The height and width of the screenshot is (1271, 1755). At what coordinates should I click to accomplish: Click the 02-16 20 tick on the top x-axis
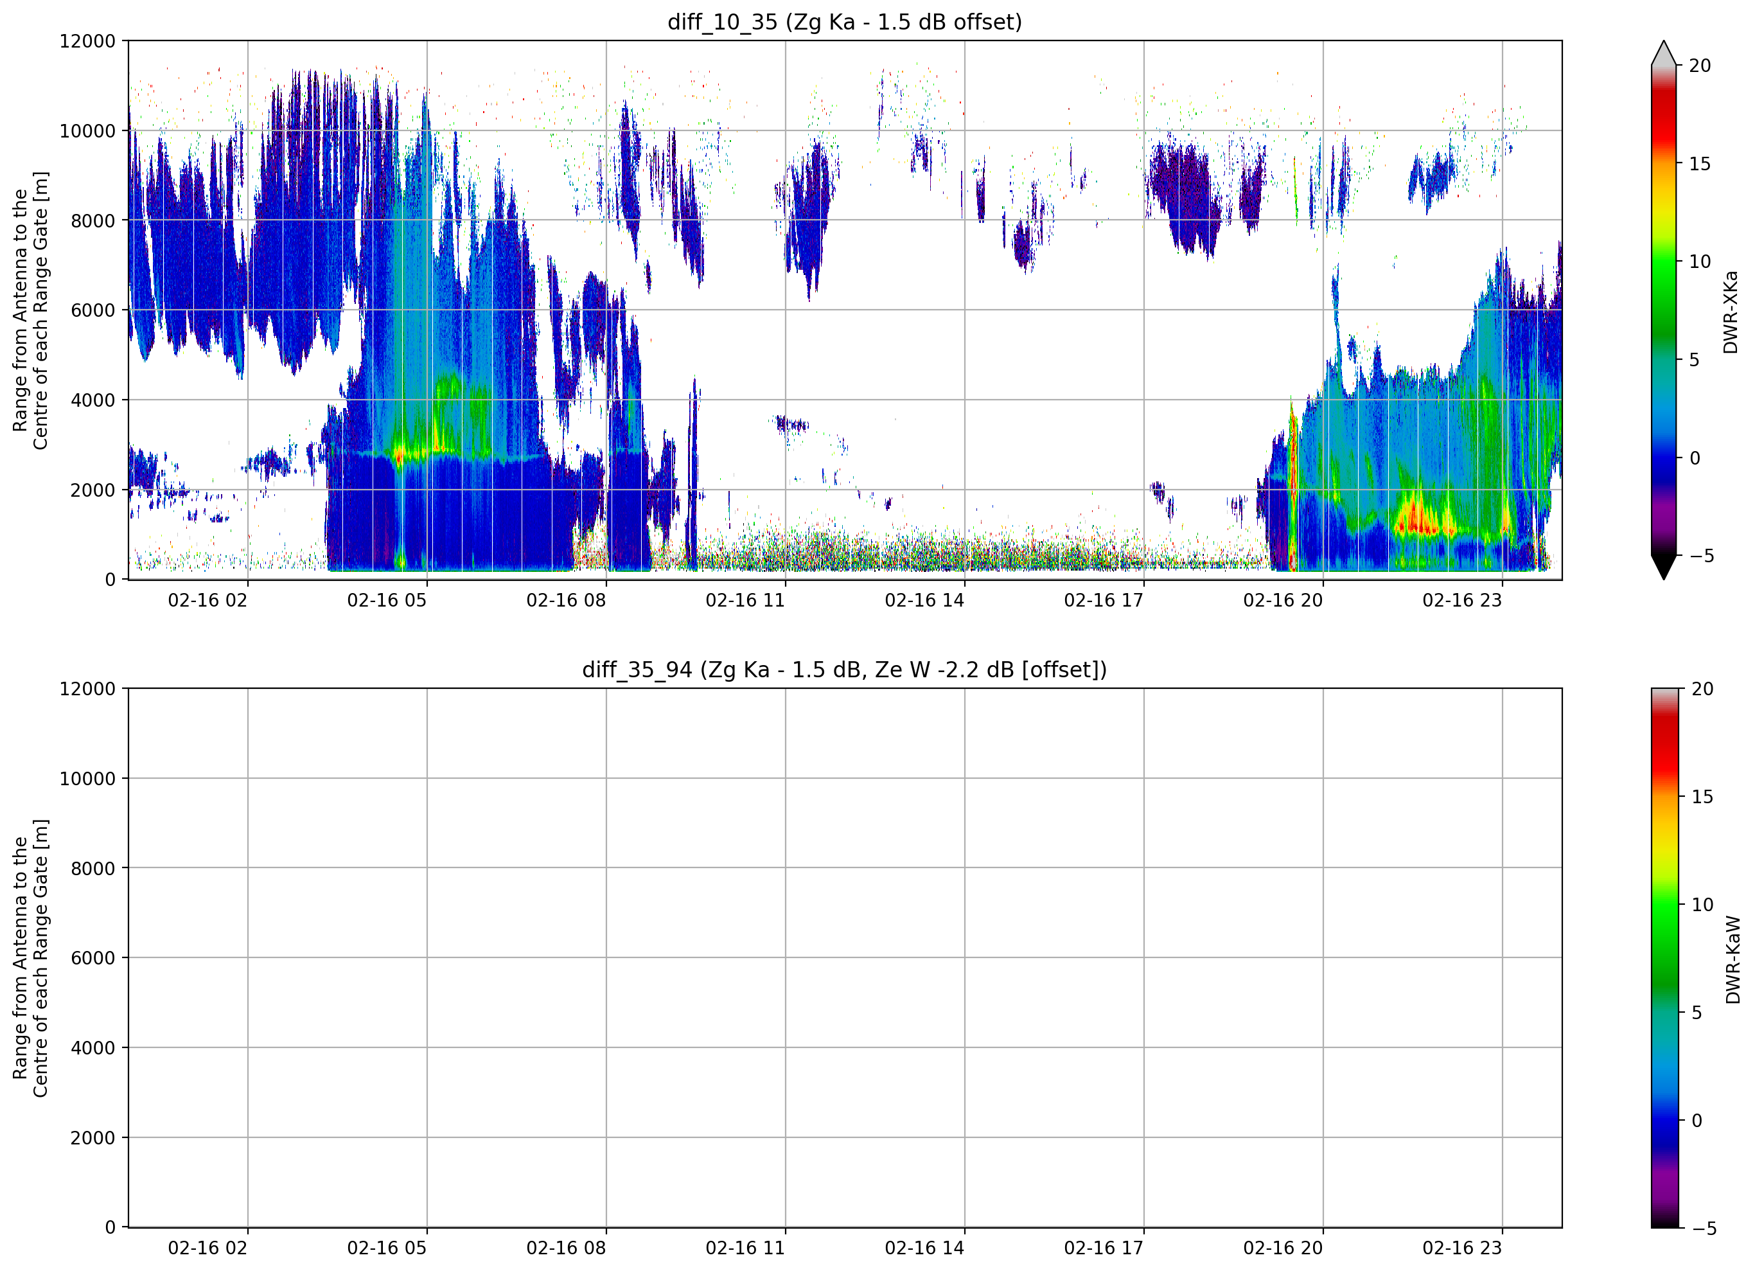click(1283, 601)
